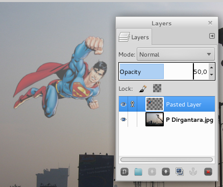223x187 pixels.
Task: Decrease opacity with the down stepper arrow
Action: (211, 74)
